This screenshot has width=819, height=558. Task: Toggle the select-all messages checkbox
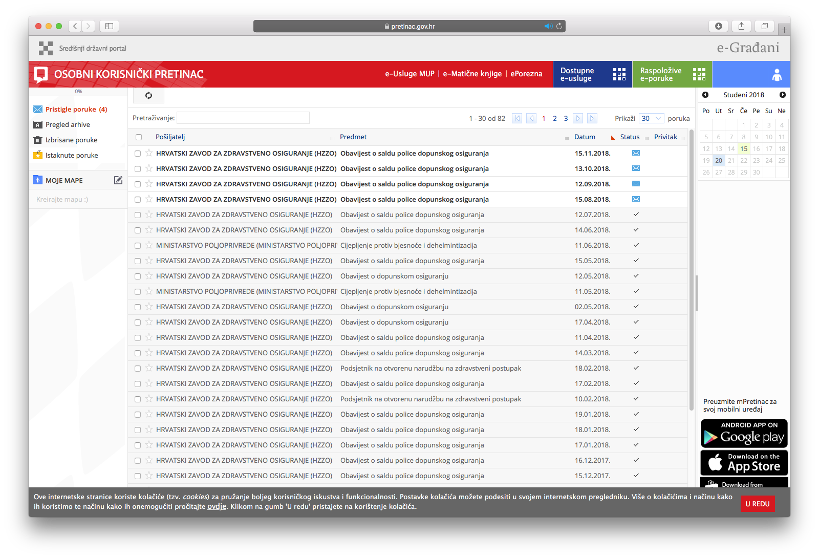(139, 137)
